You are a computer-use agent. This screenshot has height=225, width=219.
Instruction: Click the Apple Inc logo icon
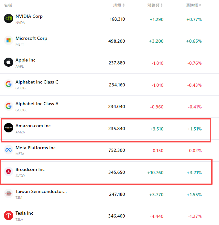pos(8,62)
